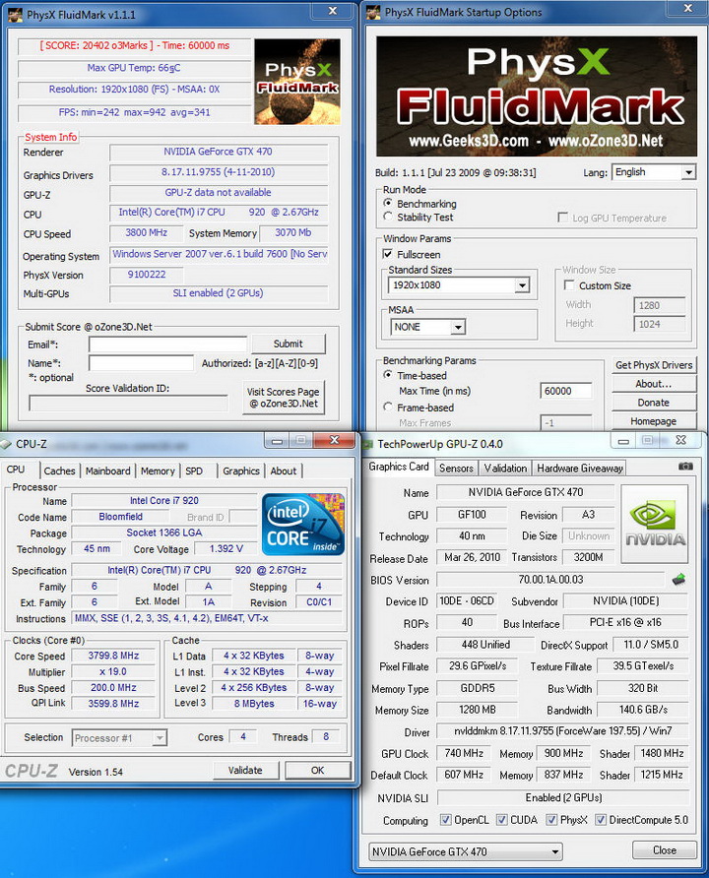Enable the Custom Size checkbox
This screenshot has height=878, width=709.
(569, 285)
